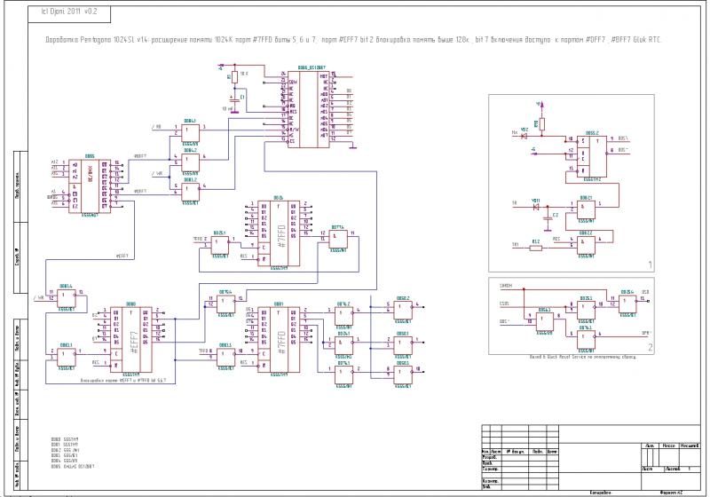Click the number 2 label of inset box
Image resolution: width=710 pixels, height=497 pixels.
pyautogui.click(x=650, y=347)
